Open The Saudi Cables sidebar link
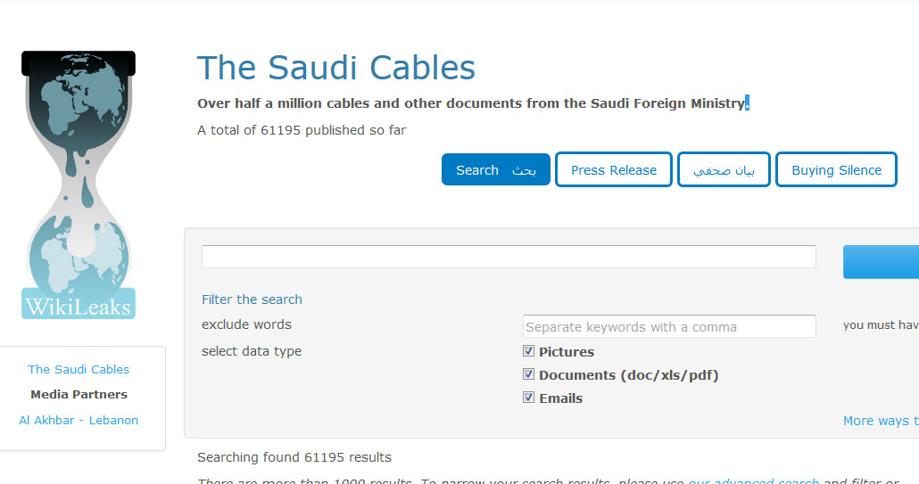This screenshot has height=484, width=919. (x=79, y=369)
